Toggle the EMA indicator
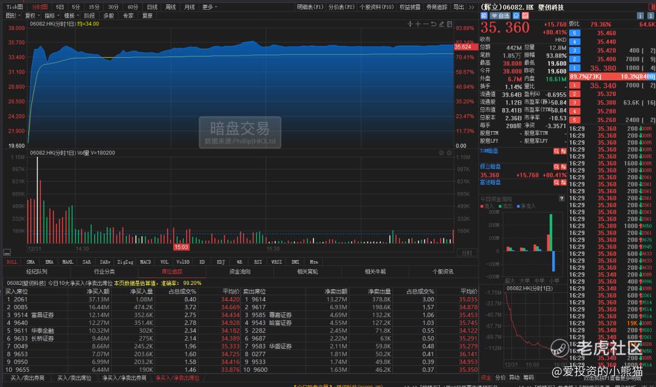Screen dimensions: 656x387 [x=49, y=262]
